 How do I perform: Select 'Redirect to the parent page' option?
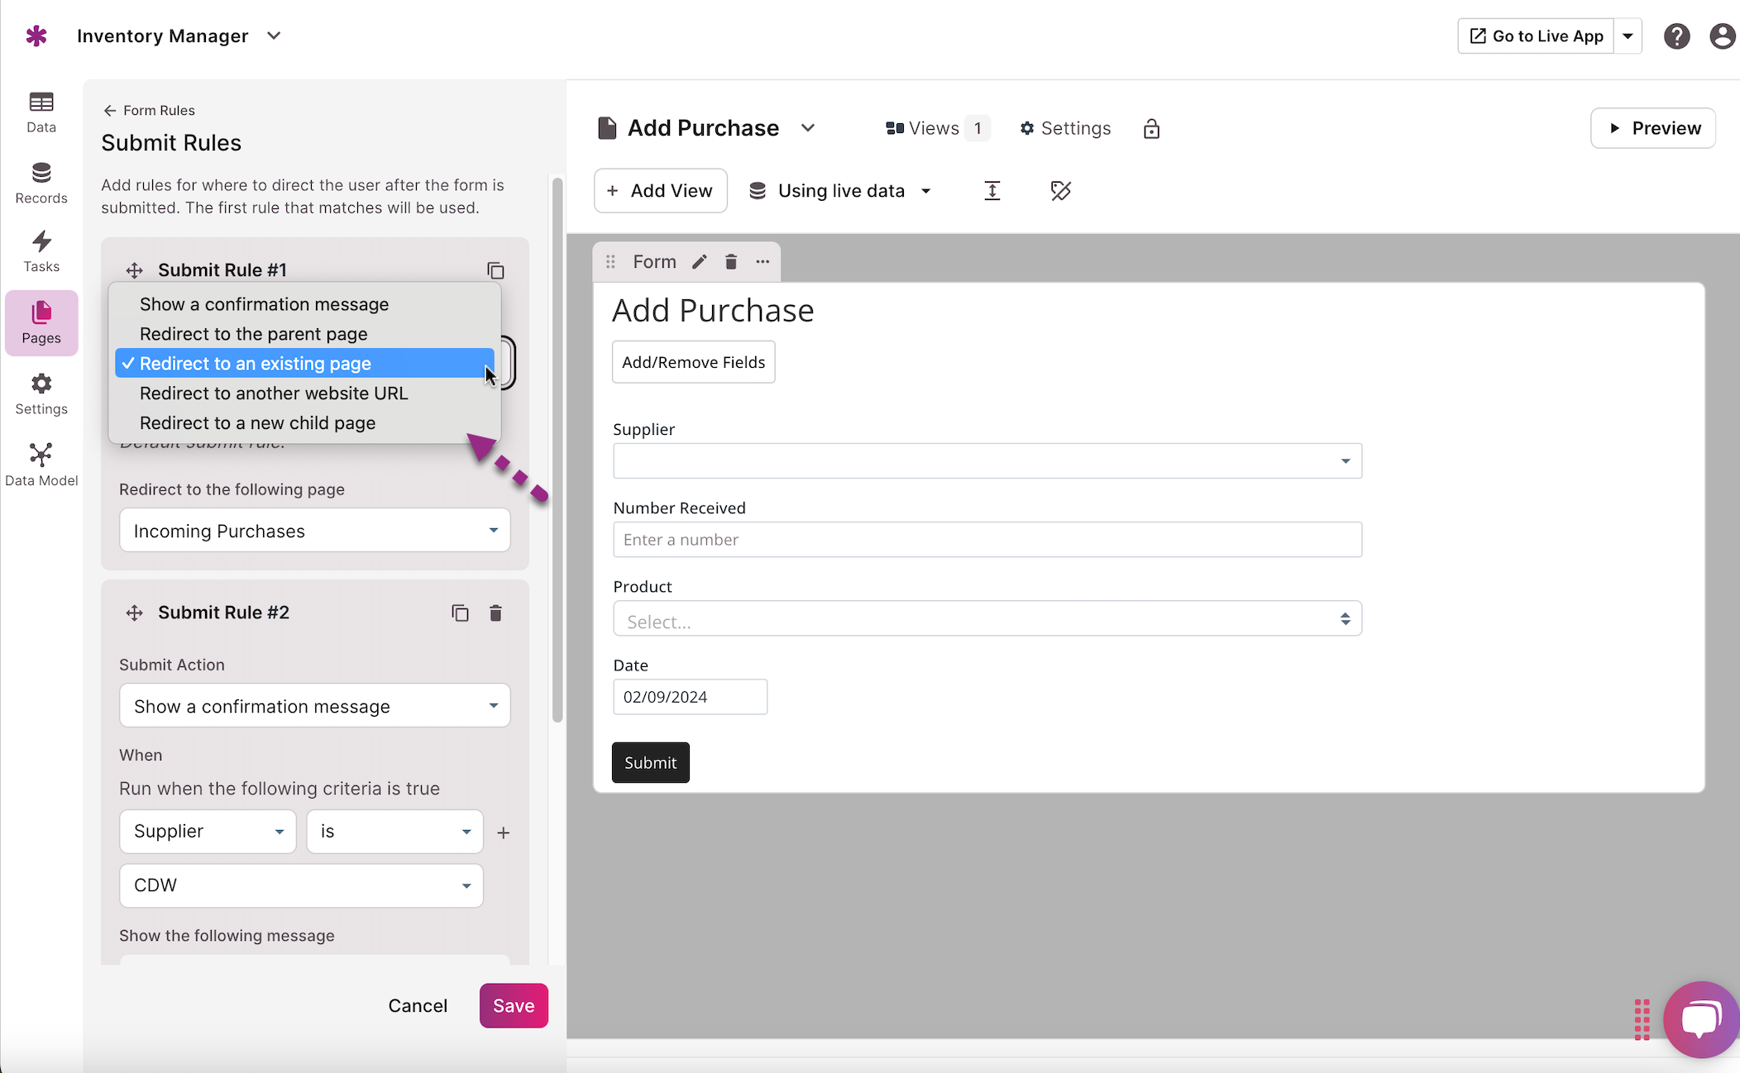point(304,334)
